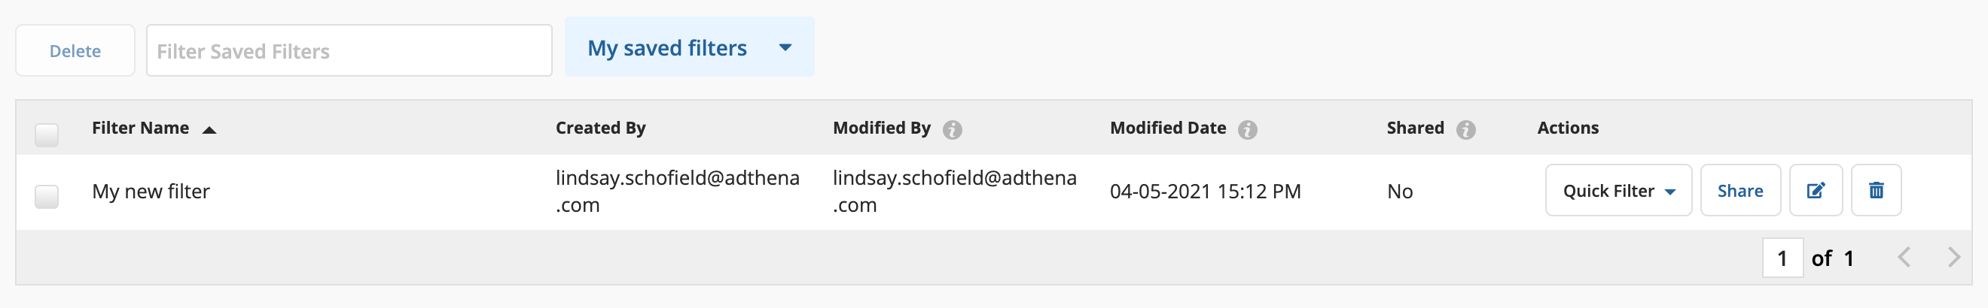Click the edit pencil icon for My new filter
Image resolution: width=1988 pixels, height=308 pixels.
[x=1816, y=190]
